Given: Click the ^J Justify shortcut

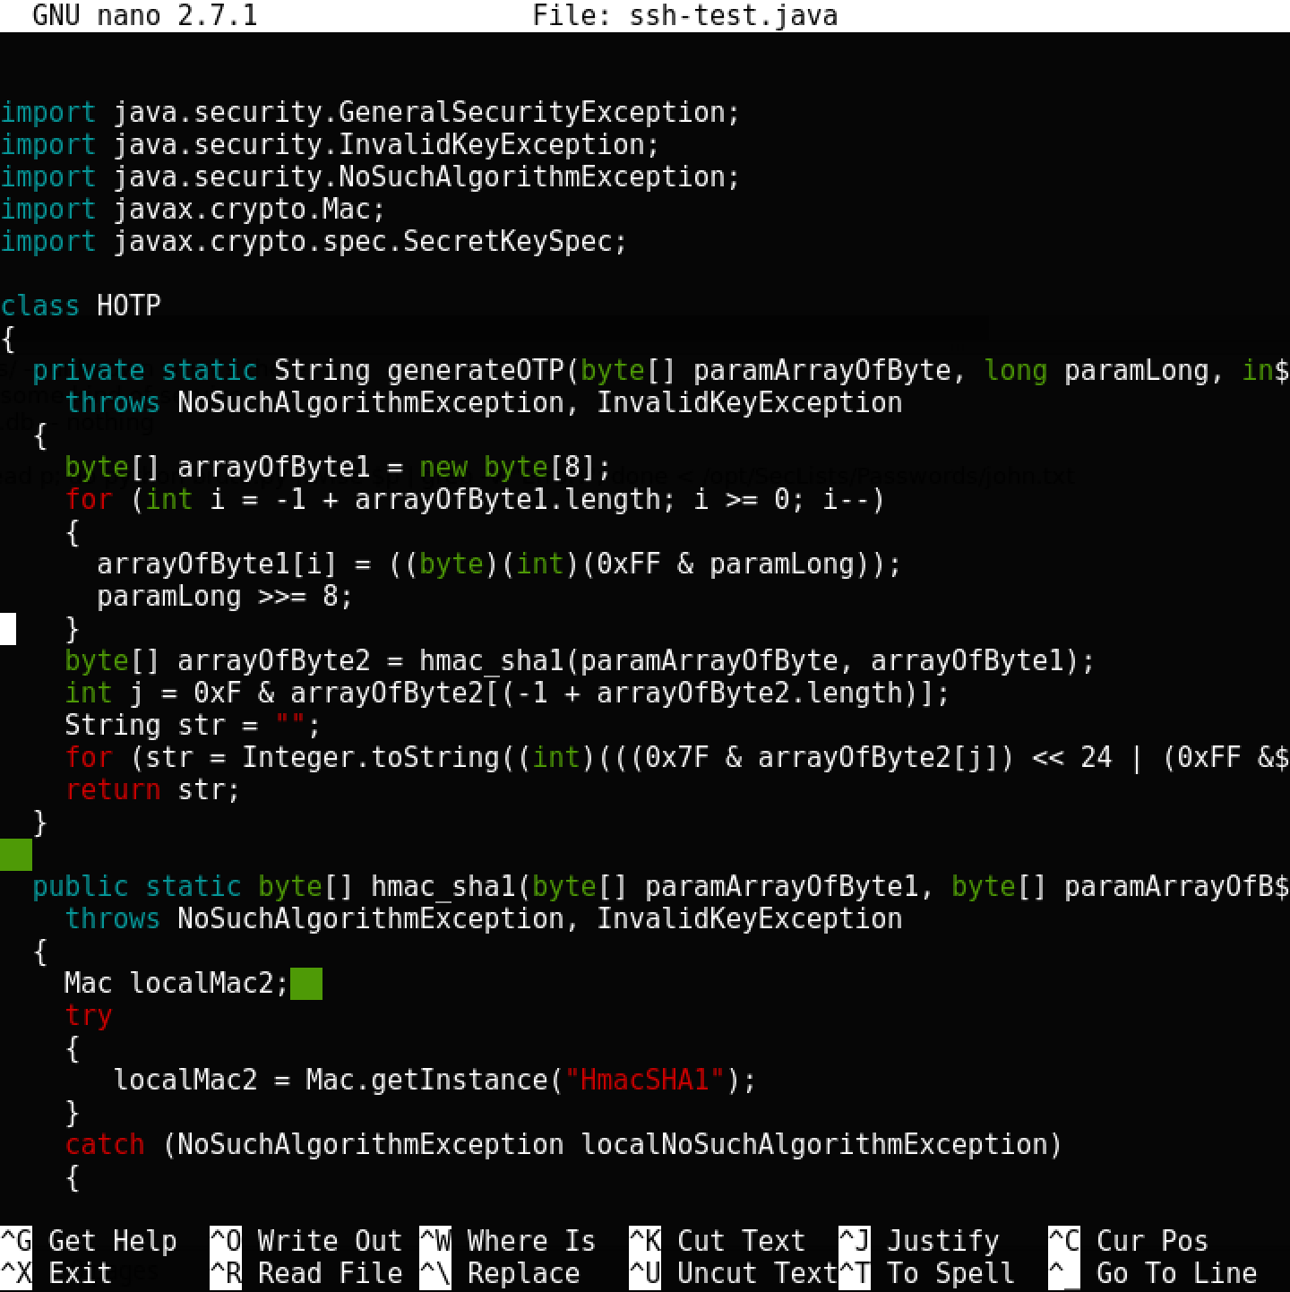Looking at the screenshot, I should click(919, 1241).
